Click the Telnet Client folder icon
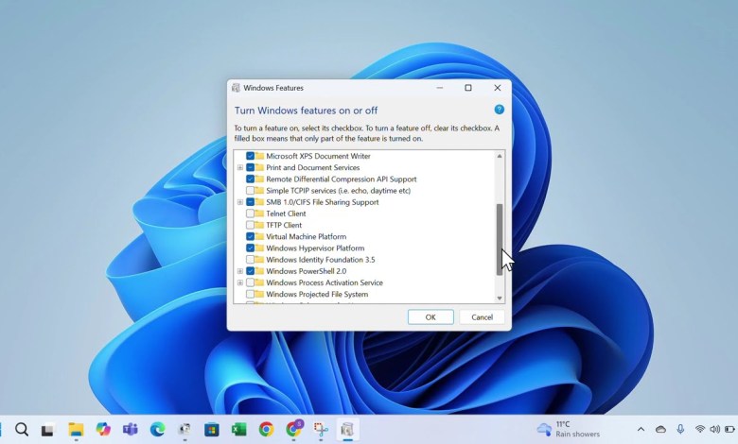The width and height of the screenshot is (738, 444). point(260,213)
